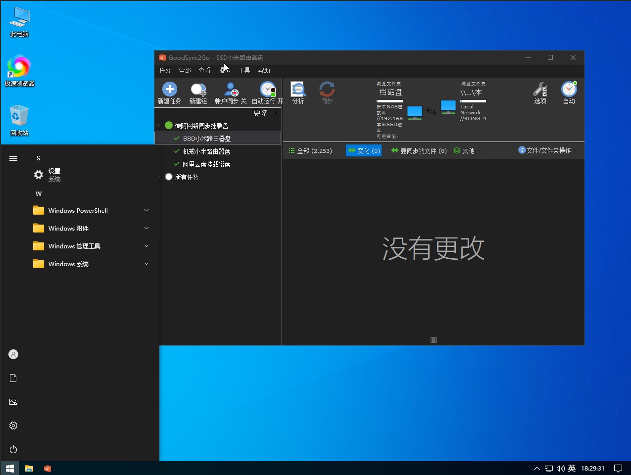Viewport: 631px width, 475px height.
Task: Click the New Group (新建组) icon
Action: (x=198, y=90)
